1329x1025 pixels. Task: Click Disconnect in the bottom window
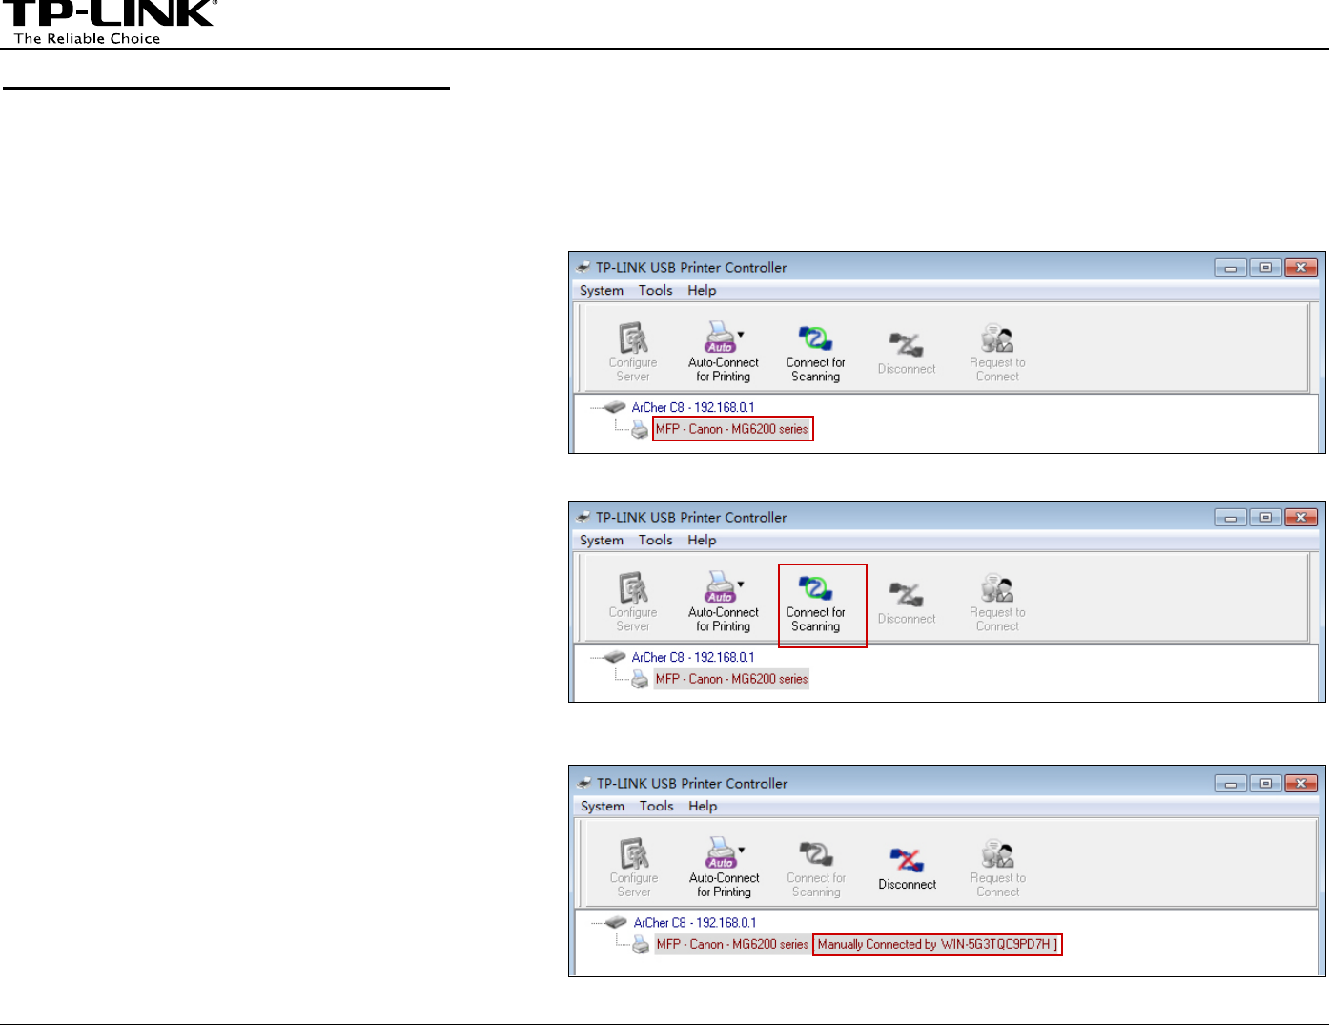click(908, 869)
